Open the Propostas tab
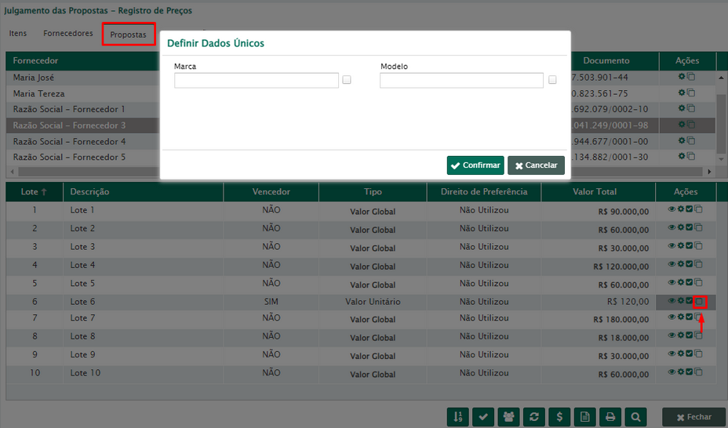 (128, 34)
